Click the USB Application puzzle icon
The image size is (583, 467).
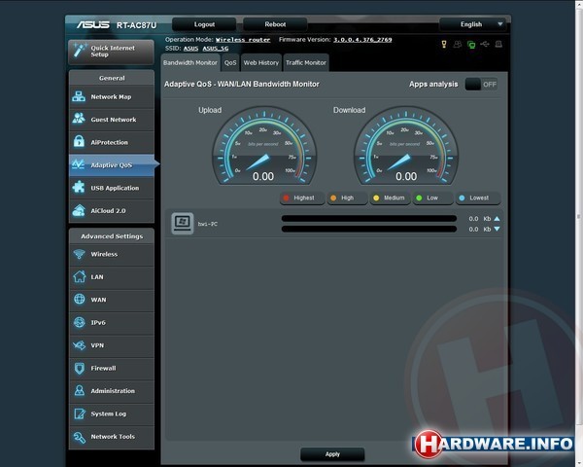pos(79,188)
